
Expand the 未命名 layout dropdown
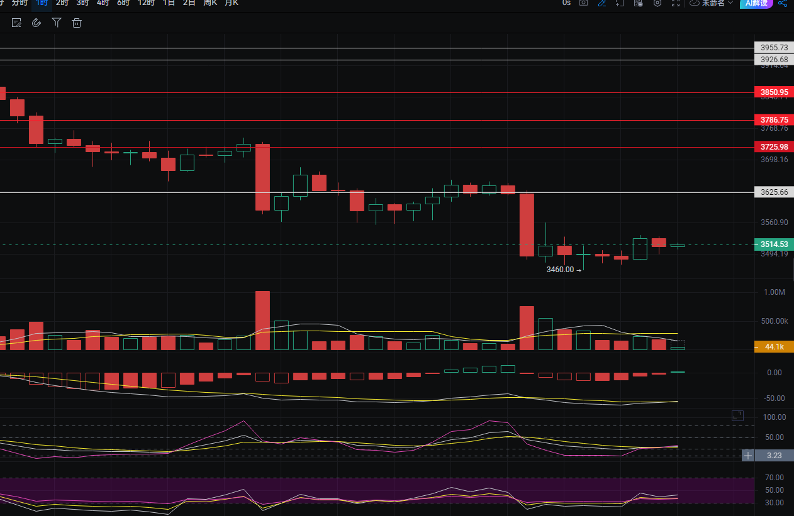point(712,3)
